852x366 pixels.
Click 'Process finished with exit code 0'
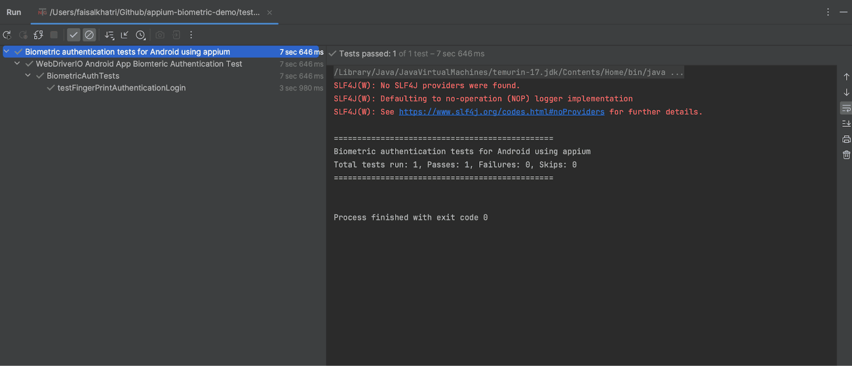[411, 217]
